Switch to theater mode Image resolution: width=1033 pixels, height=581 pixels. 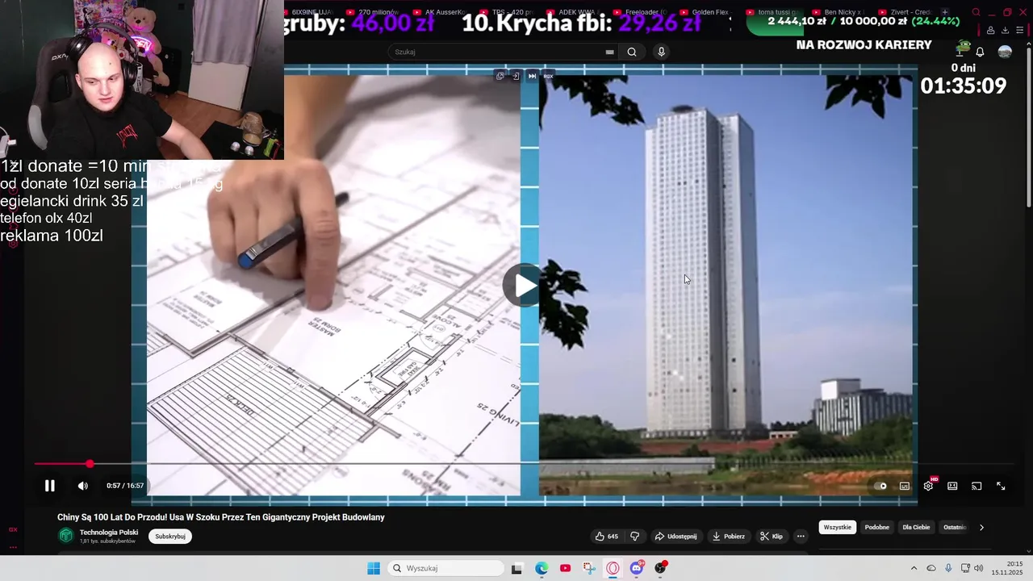pyautogui.click(x=952, y=486)
